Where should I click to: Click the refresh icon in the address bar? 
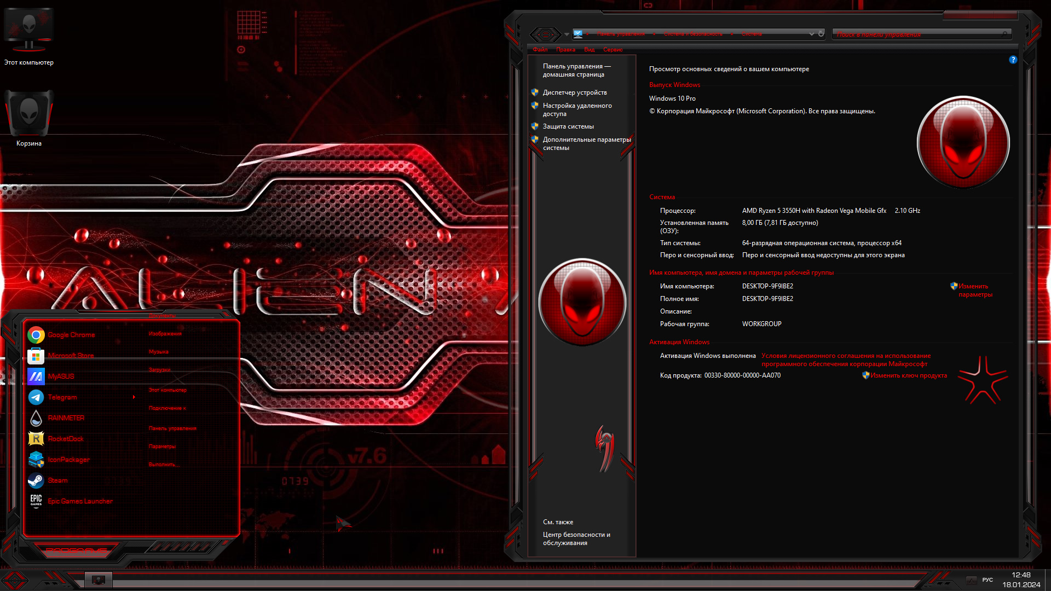pyautogui.click(x=821, y=33)
